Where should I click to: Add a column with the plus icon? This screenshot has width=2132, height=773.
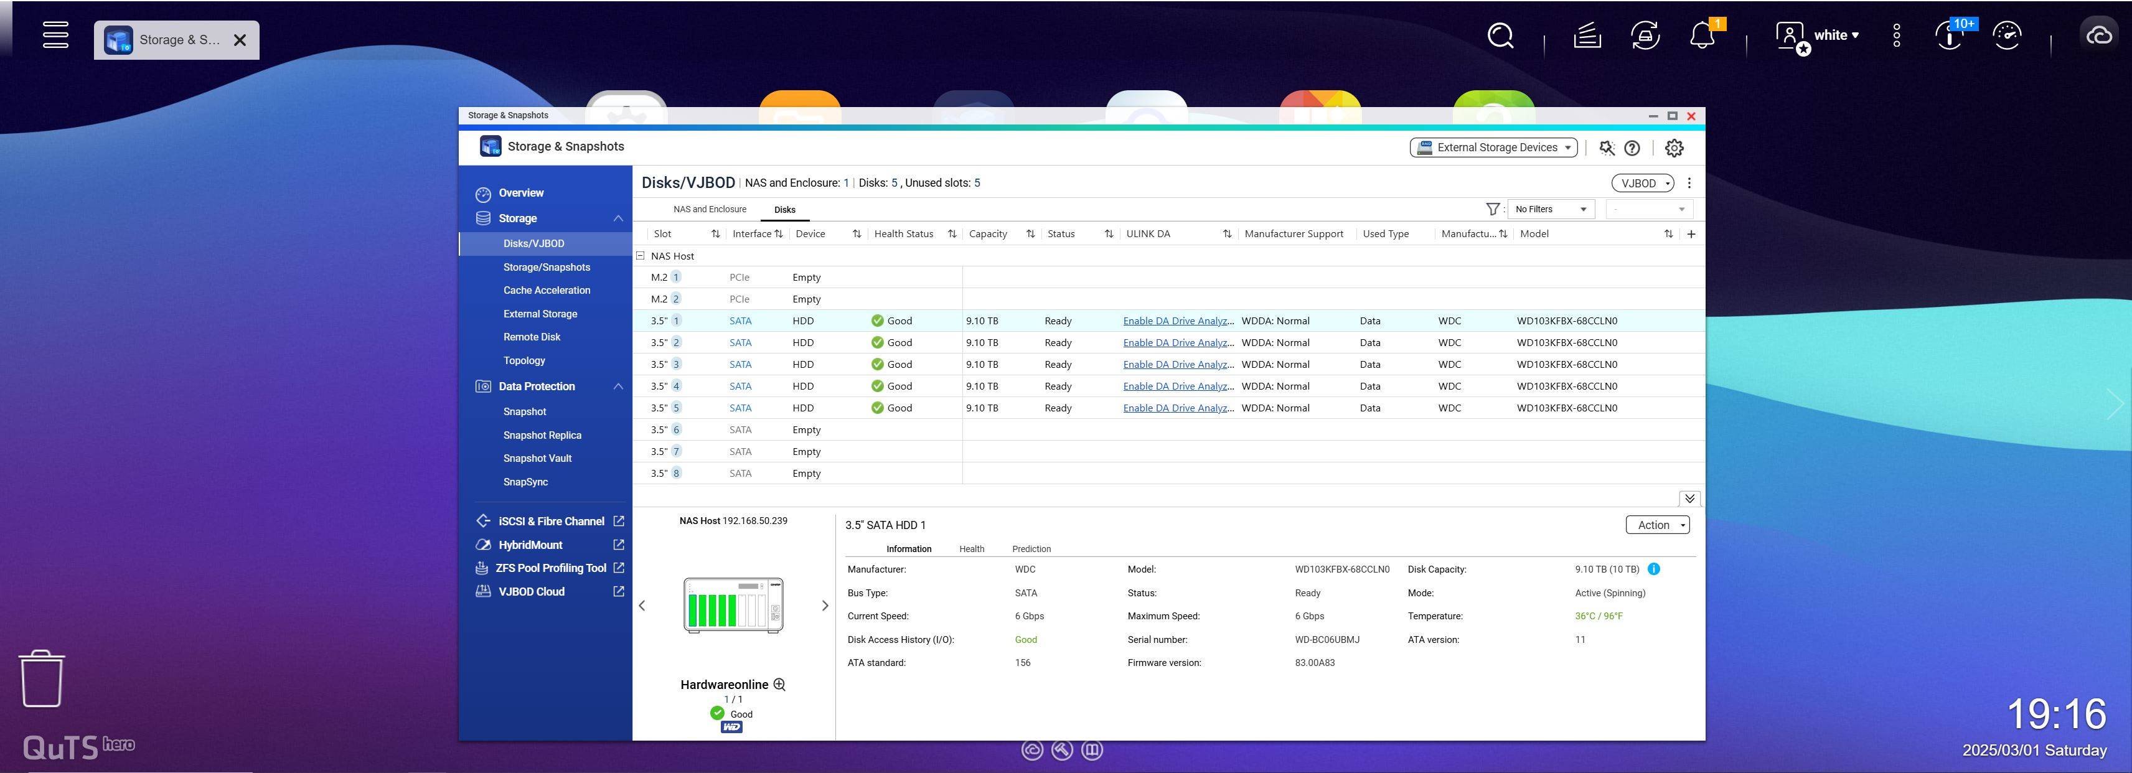point(1691,234)
